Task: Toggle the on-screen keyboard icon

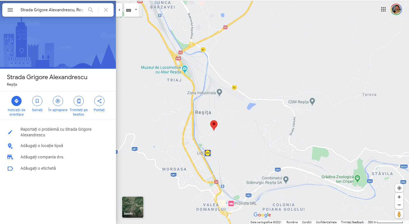Action: (x=129, y=10)
